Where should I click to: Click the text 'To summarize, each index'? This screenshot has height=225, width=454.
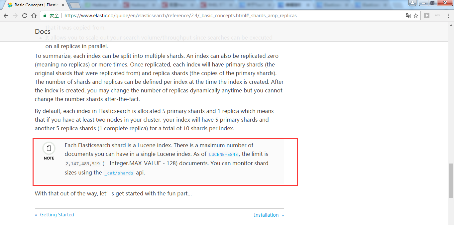point(65,56)
